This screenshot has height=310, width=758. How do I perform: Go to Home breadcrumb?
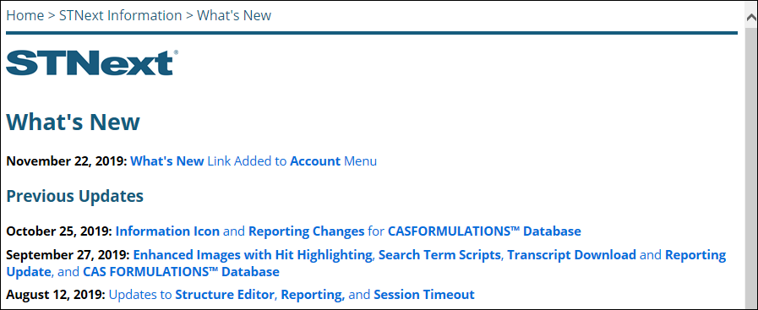point(25,15)
